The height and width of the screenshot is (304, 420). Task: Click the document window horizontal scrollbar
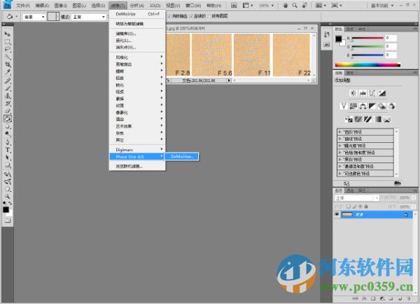tap(272, 80)
